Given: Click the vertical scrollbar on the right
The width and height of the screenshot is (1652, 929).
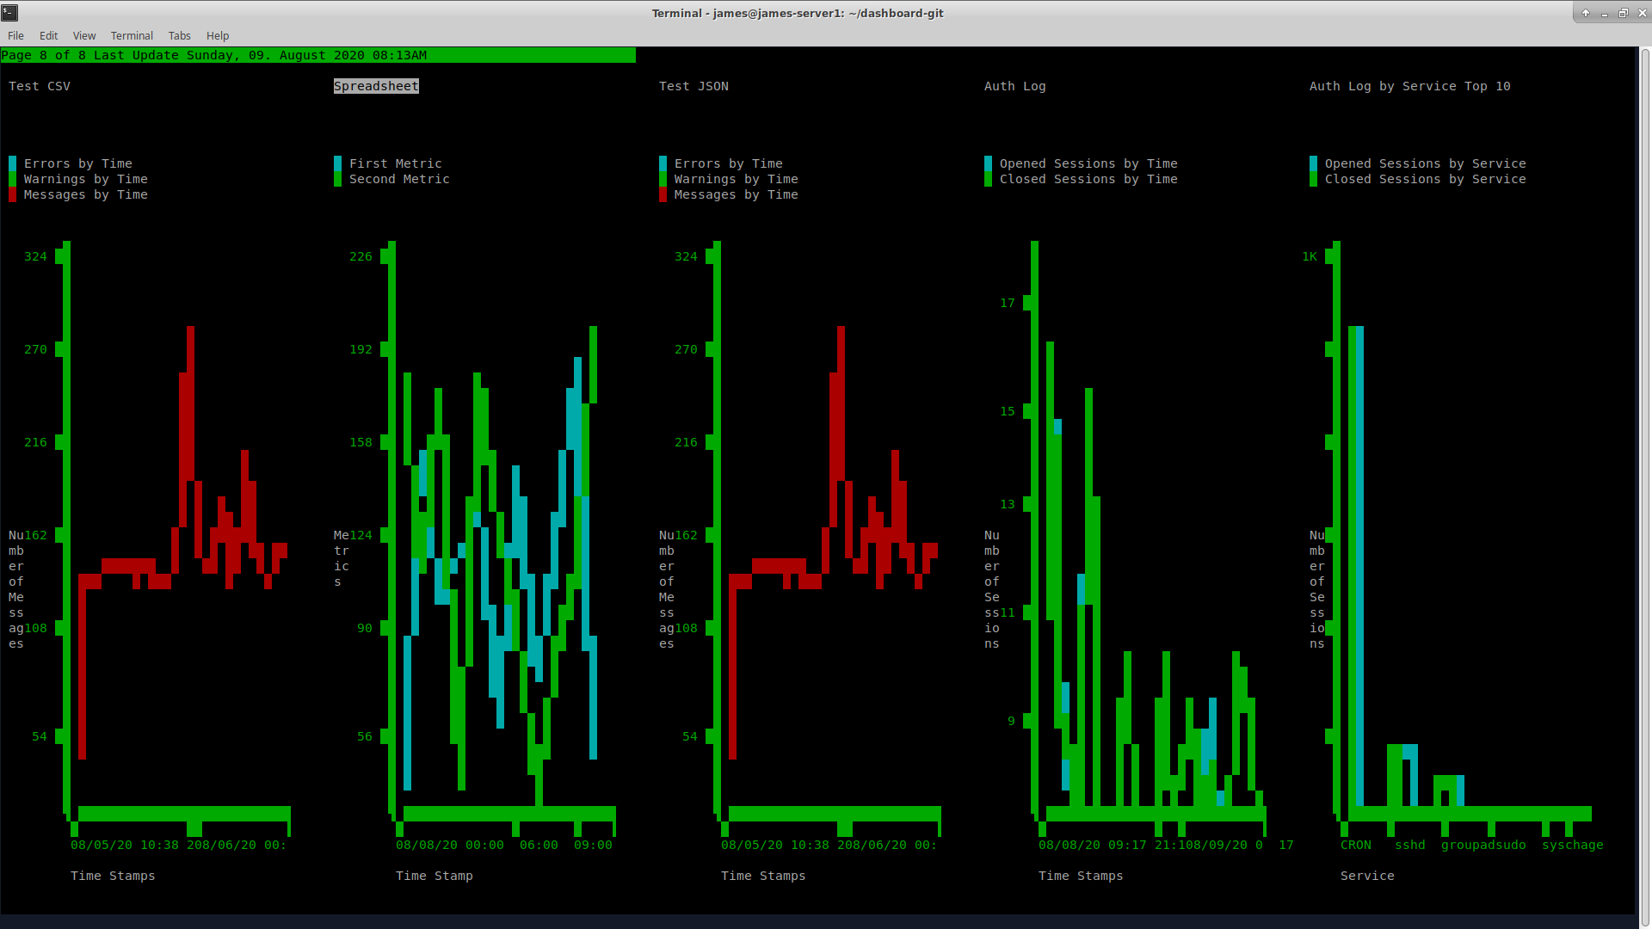Looking at the screenshot, I should [1644, 482].
